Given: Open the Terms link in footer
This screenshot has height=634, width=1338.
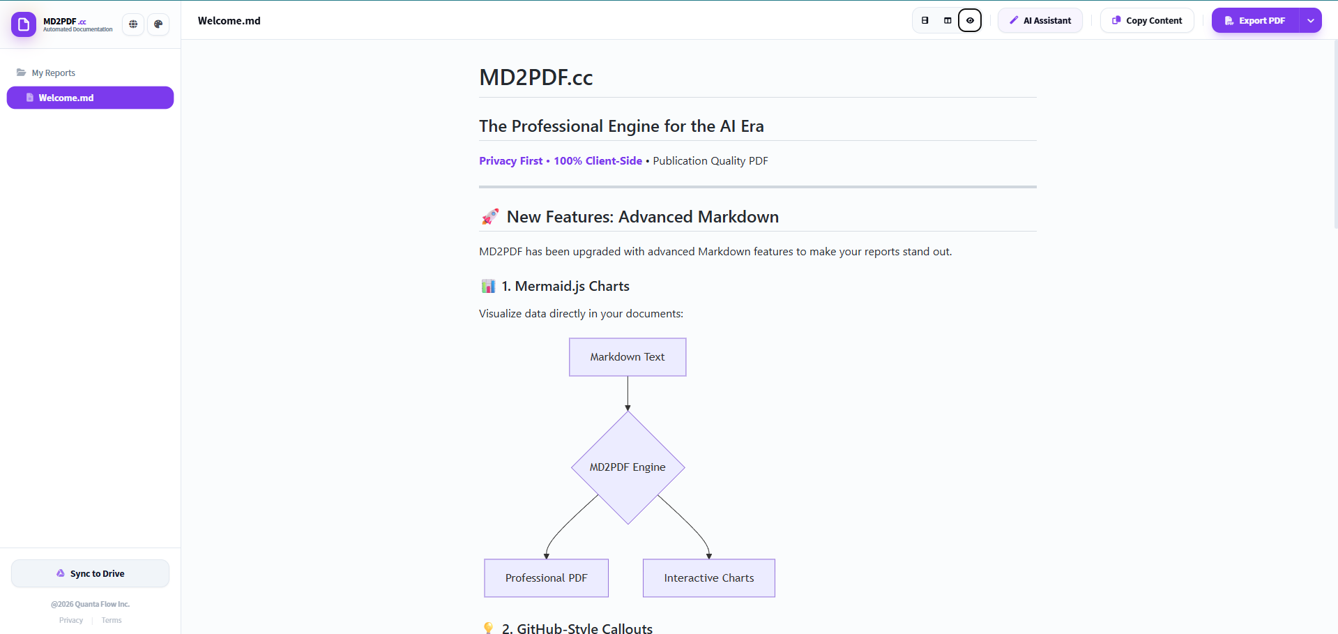Looking at the screenshot, I should tap(112, 620).
